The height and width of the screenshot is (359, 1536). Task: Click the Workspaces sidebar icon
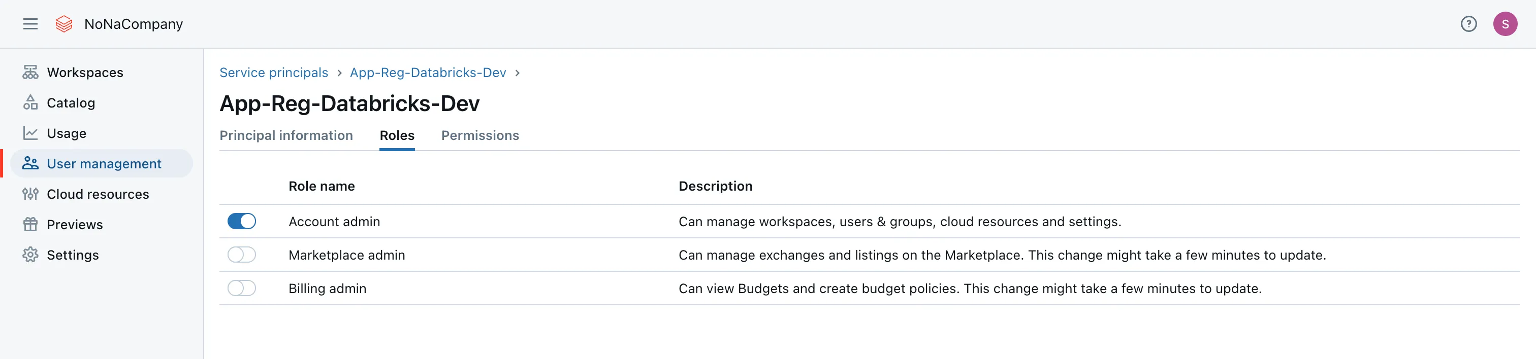(30, 72)
